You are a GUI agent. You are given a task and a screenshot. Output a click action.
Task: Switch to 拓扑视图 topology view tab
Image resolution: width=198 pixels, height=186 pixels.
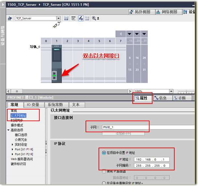tap(142, 12)
